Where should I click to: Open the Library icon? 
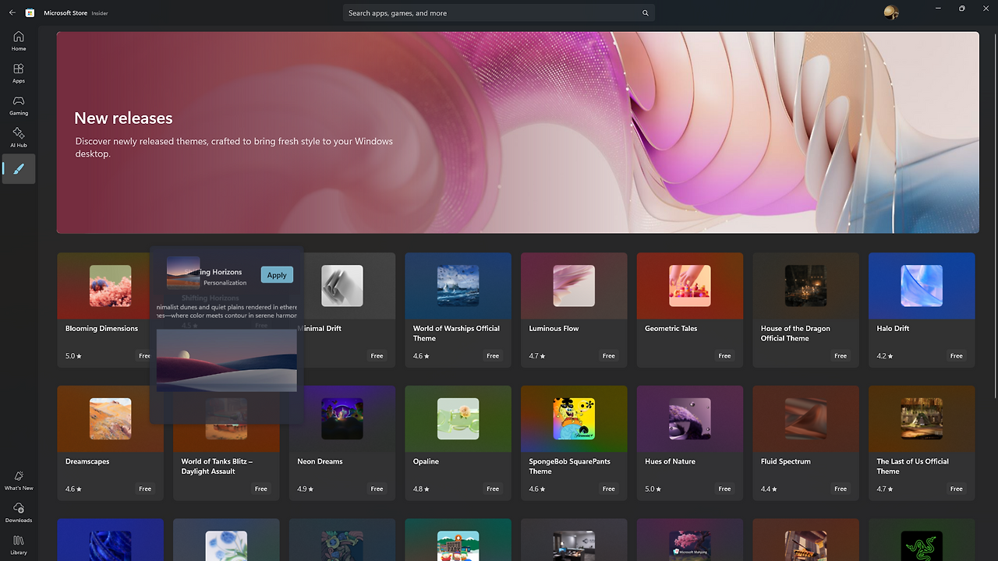[18, 543]
